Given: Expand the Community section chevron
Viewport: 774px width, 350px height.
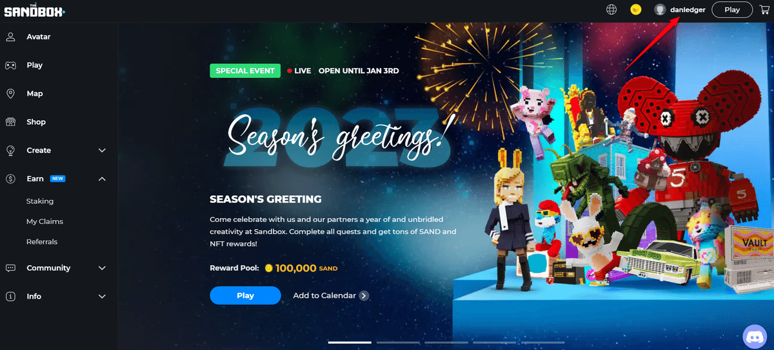Looking at the screenshot, I should (102, 268).
